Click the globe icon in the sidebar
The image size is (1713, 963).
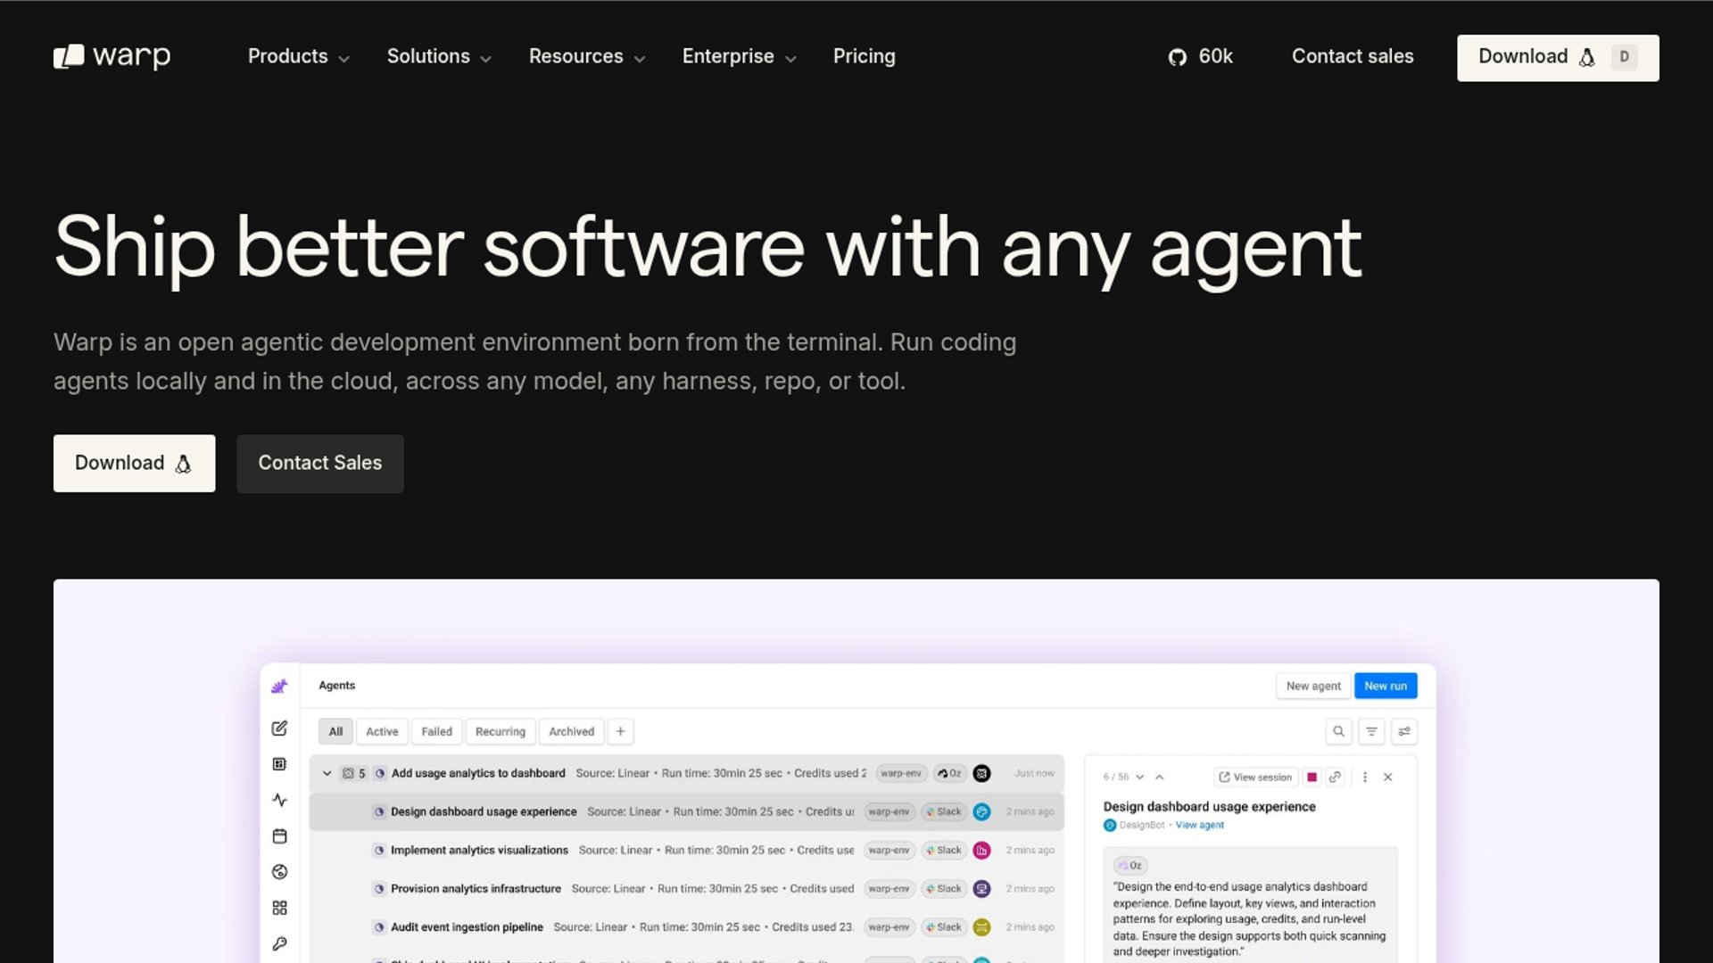279,872
